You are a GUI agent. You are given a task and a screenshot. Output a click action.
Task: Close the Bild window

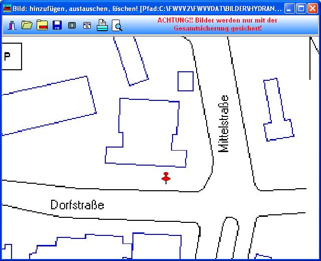[313, 9]
